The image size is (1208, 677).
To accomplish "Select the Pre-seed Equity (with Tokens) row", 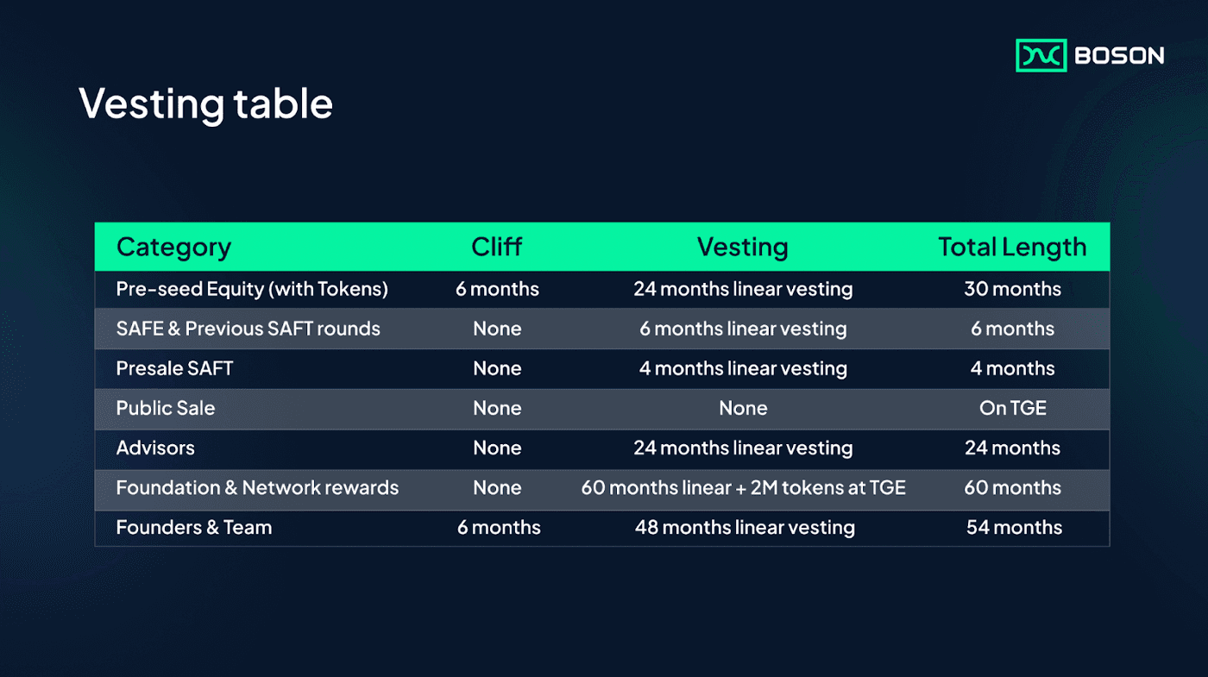I will 601,289.
